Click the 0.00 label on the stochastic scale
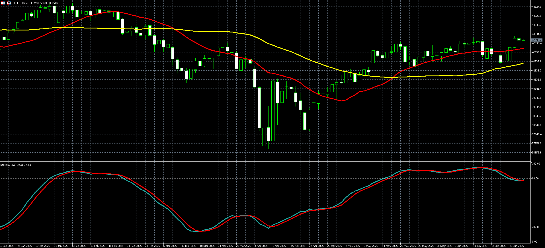The height and width of the screenshot is (248, 545). 535,242
